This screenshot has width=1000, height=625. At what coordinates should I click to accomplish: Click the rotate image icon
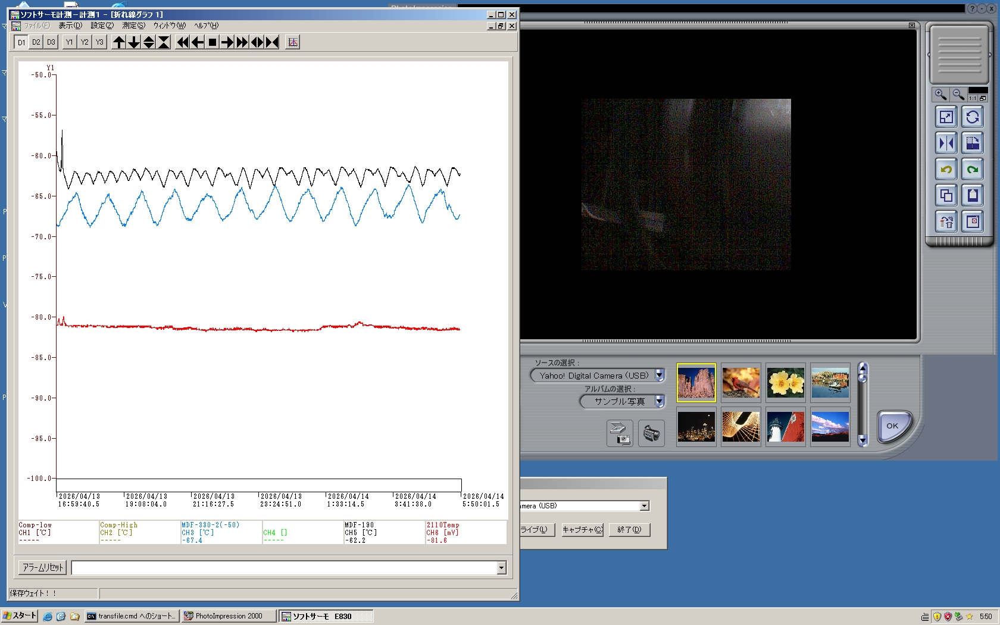(973, 117)
